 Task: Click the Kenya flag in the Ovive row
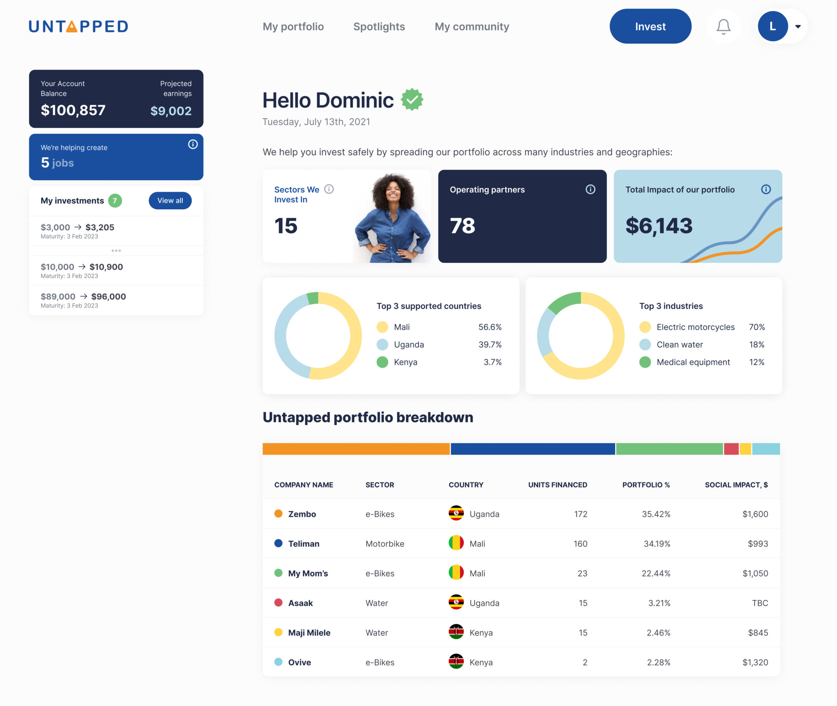tap(456, 662)
